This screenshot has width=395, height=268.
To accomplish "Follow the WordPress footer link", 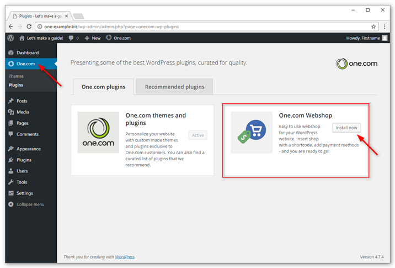I will pos(125,257).
